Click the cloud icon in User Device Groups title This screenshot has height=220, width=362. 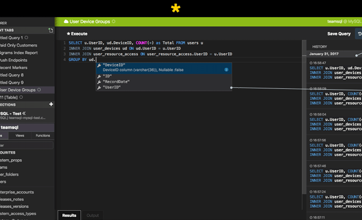pyautogui.click(x=66, y=22)
